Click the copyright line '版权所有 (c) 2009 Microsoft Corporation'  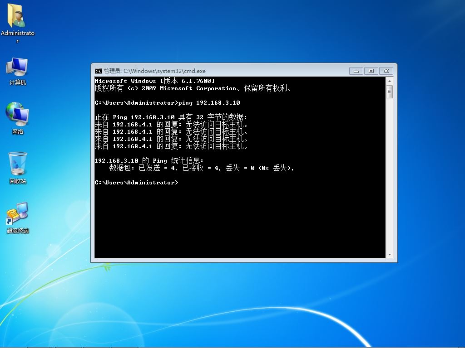(x=193, y=88)
